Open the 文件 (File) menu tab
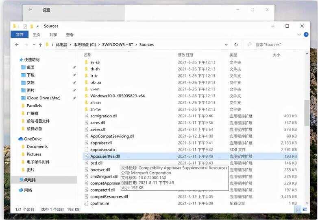This screenshot has width=318, height=220. click(x=19, y=35)
